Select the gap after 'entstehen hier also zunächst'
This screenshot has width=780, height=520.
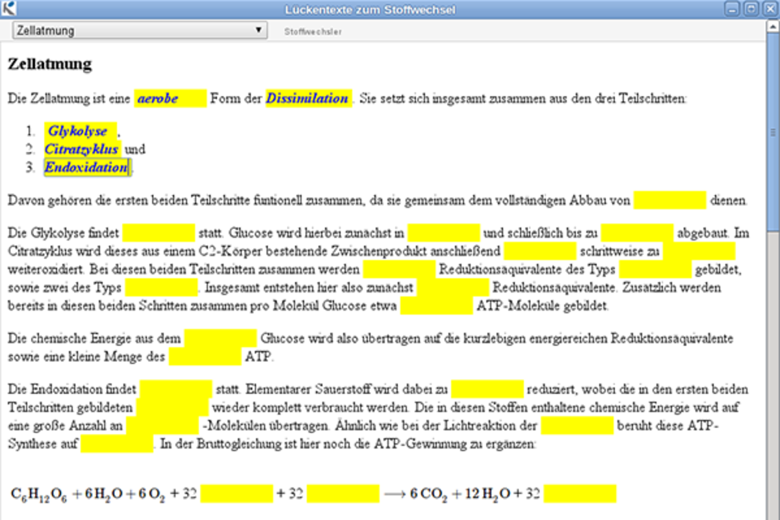453,288
